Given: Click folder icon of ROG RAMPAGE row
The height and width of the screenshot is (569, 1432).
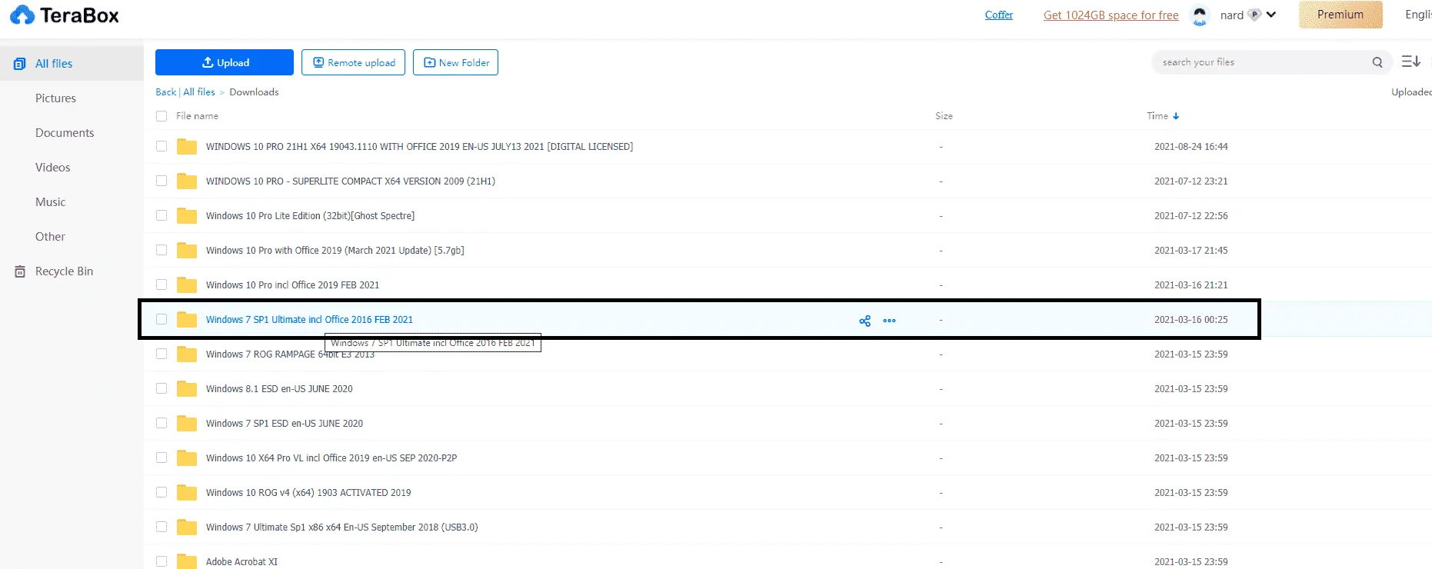Looking at the screenshot, I should [187, 354].
